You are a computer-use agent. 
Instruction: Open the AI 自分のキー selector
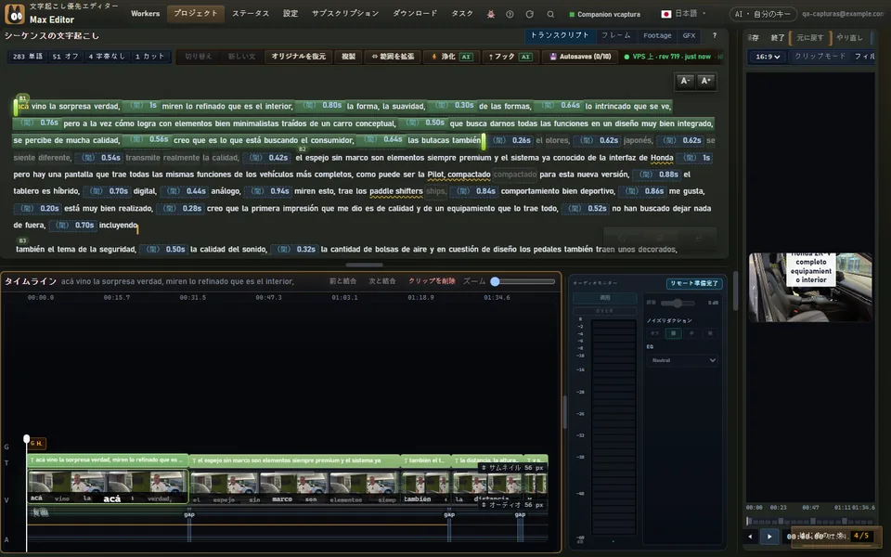tap(762, 14)
